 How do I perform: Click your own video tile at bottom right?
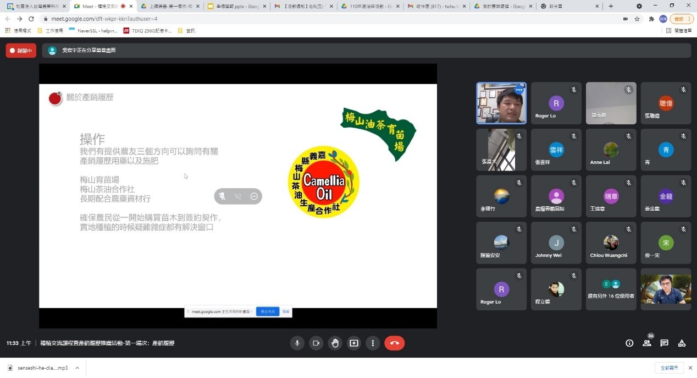click(666, 289)
